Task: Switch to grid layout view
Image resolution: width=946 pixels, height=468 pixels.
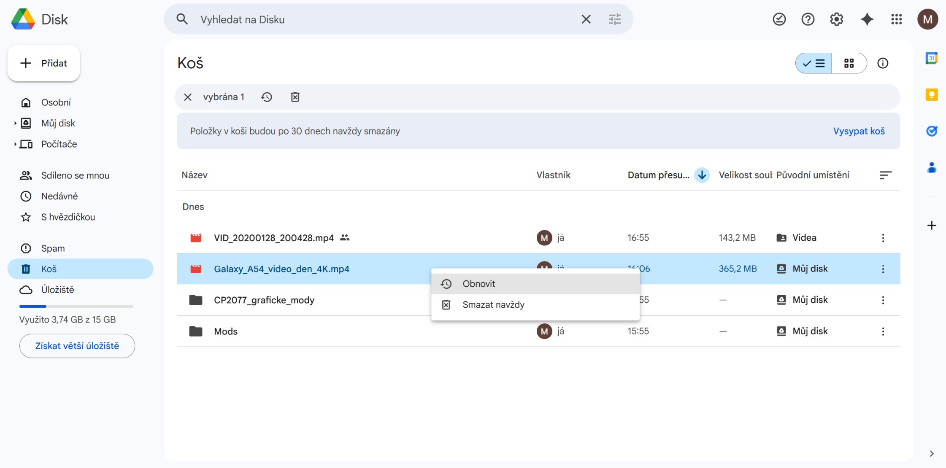Action: pos(849,63)
